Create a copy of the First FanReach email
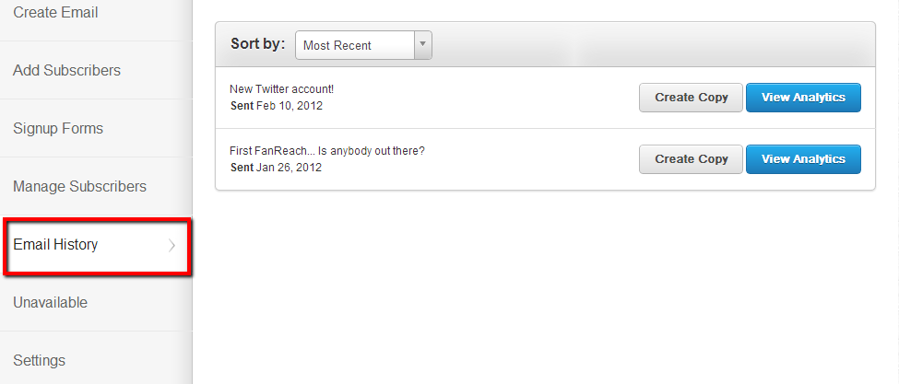 click(x=691, y=159)
